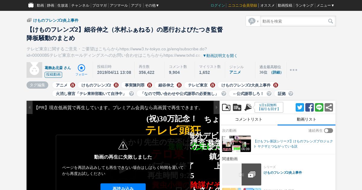Open dictionary icon for けものフレンズ2大炎上事件 tag

[x=276, y=85]
